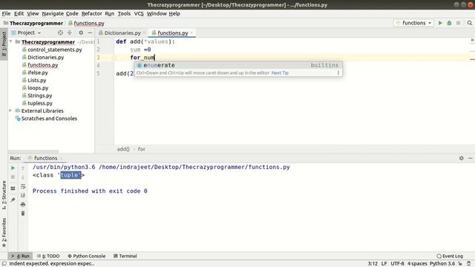Image resolution: width=475 pixels, height=267 pixels.
Task: Expand the External Libraries node
Action: [x=11, y=111]
